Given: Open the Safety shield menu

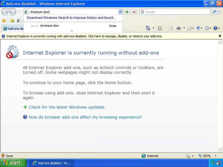Looking at the screenshot, I should 199,28.
